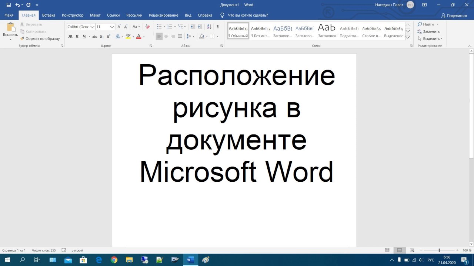Screen dimensions: 474x266
Task: Open File Explorer from the taskbar
Action: (x=129, y=260)
